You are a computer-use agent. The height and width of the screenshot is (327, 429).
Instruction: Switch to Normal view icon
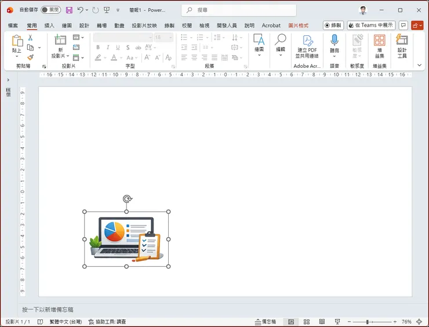(291, 322)
